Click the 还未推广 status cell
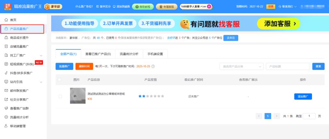 click(x=194, y=97)
